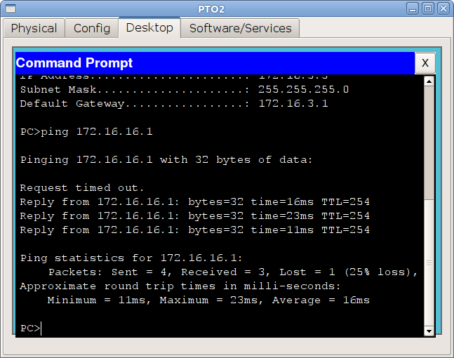Click the blue Command Prompt header
The image size is (454, 358).
[211, 63]
